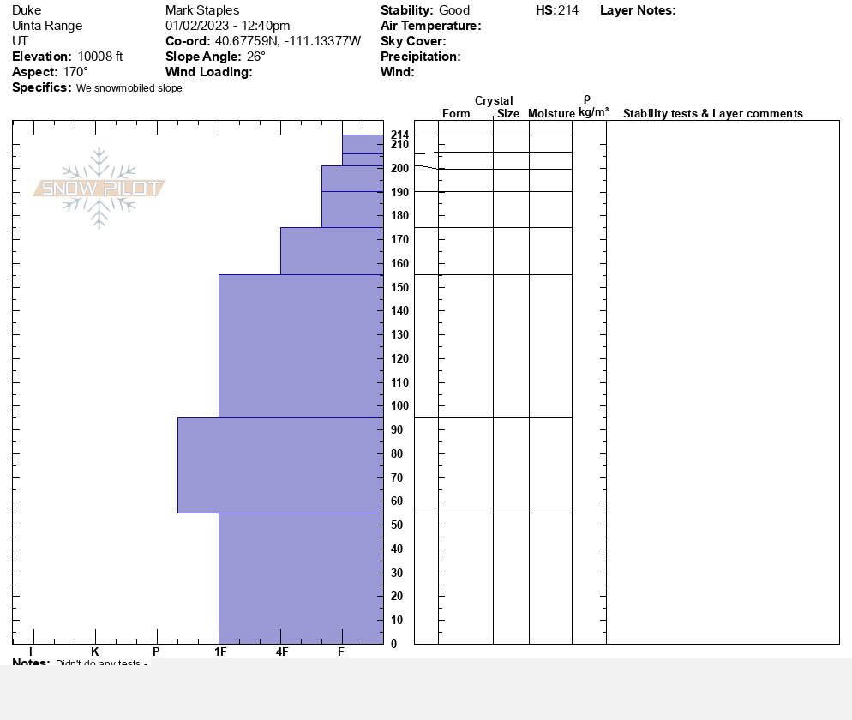Screen dimensions: 852x720
Task: Click the crystal "Size" column header
Action: pyautogui.click(x=508, y=113)
